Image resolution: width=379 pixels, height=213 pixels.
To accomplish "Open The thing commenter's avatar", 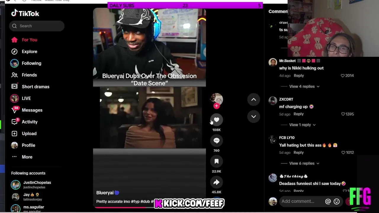I will 273,178.
